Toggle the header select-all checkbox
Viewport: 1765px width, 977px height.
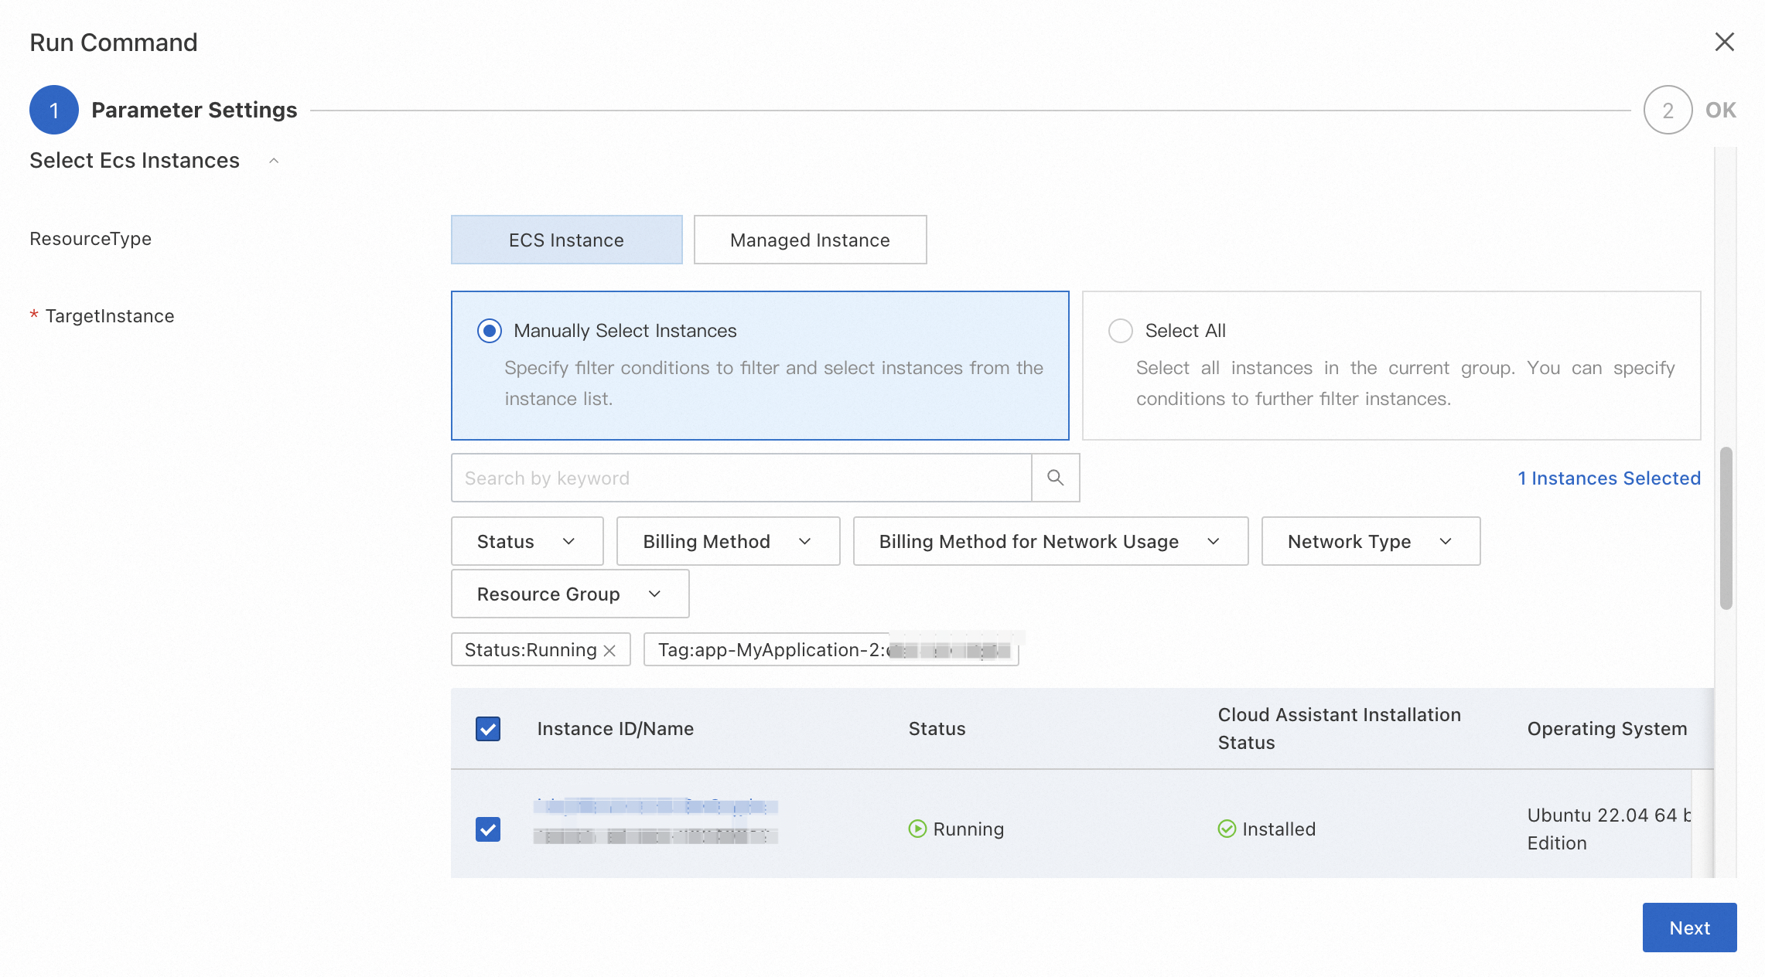[487, 729]
